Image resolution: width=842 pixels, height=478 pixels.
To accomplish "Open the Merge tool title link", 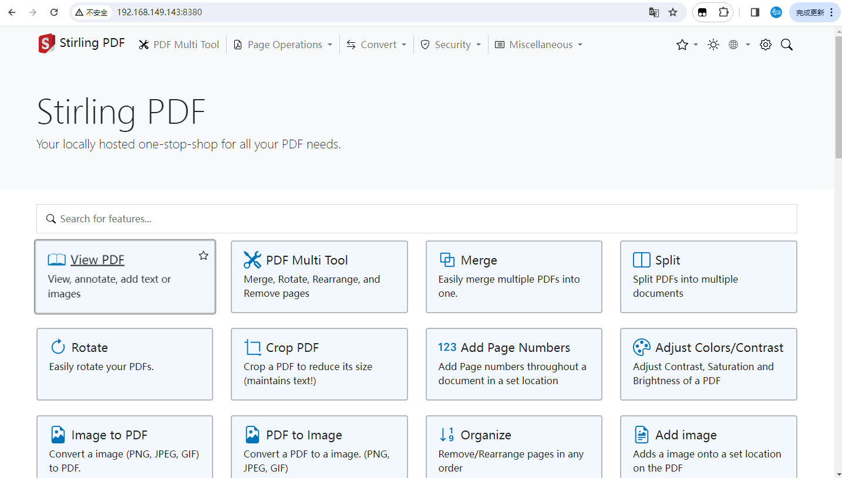I will [479, 260].
